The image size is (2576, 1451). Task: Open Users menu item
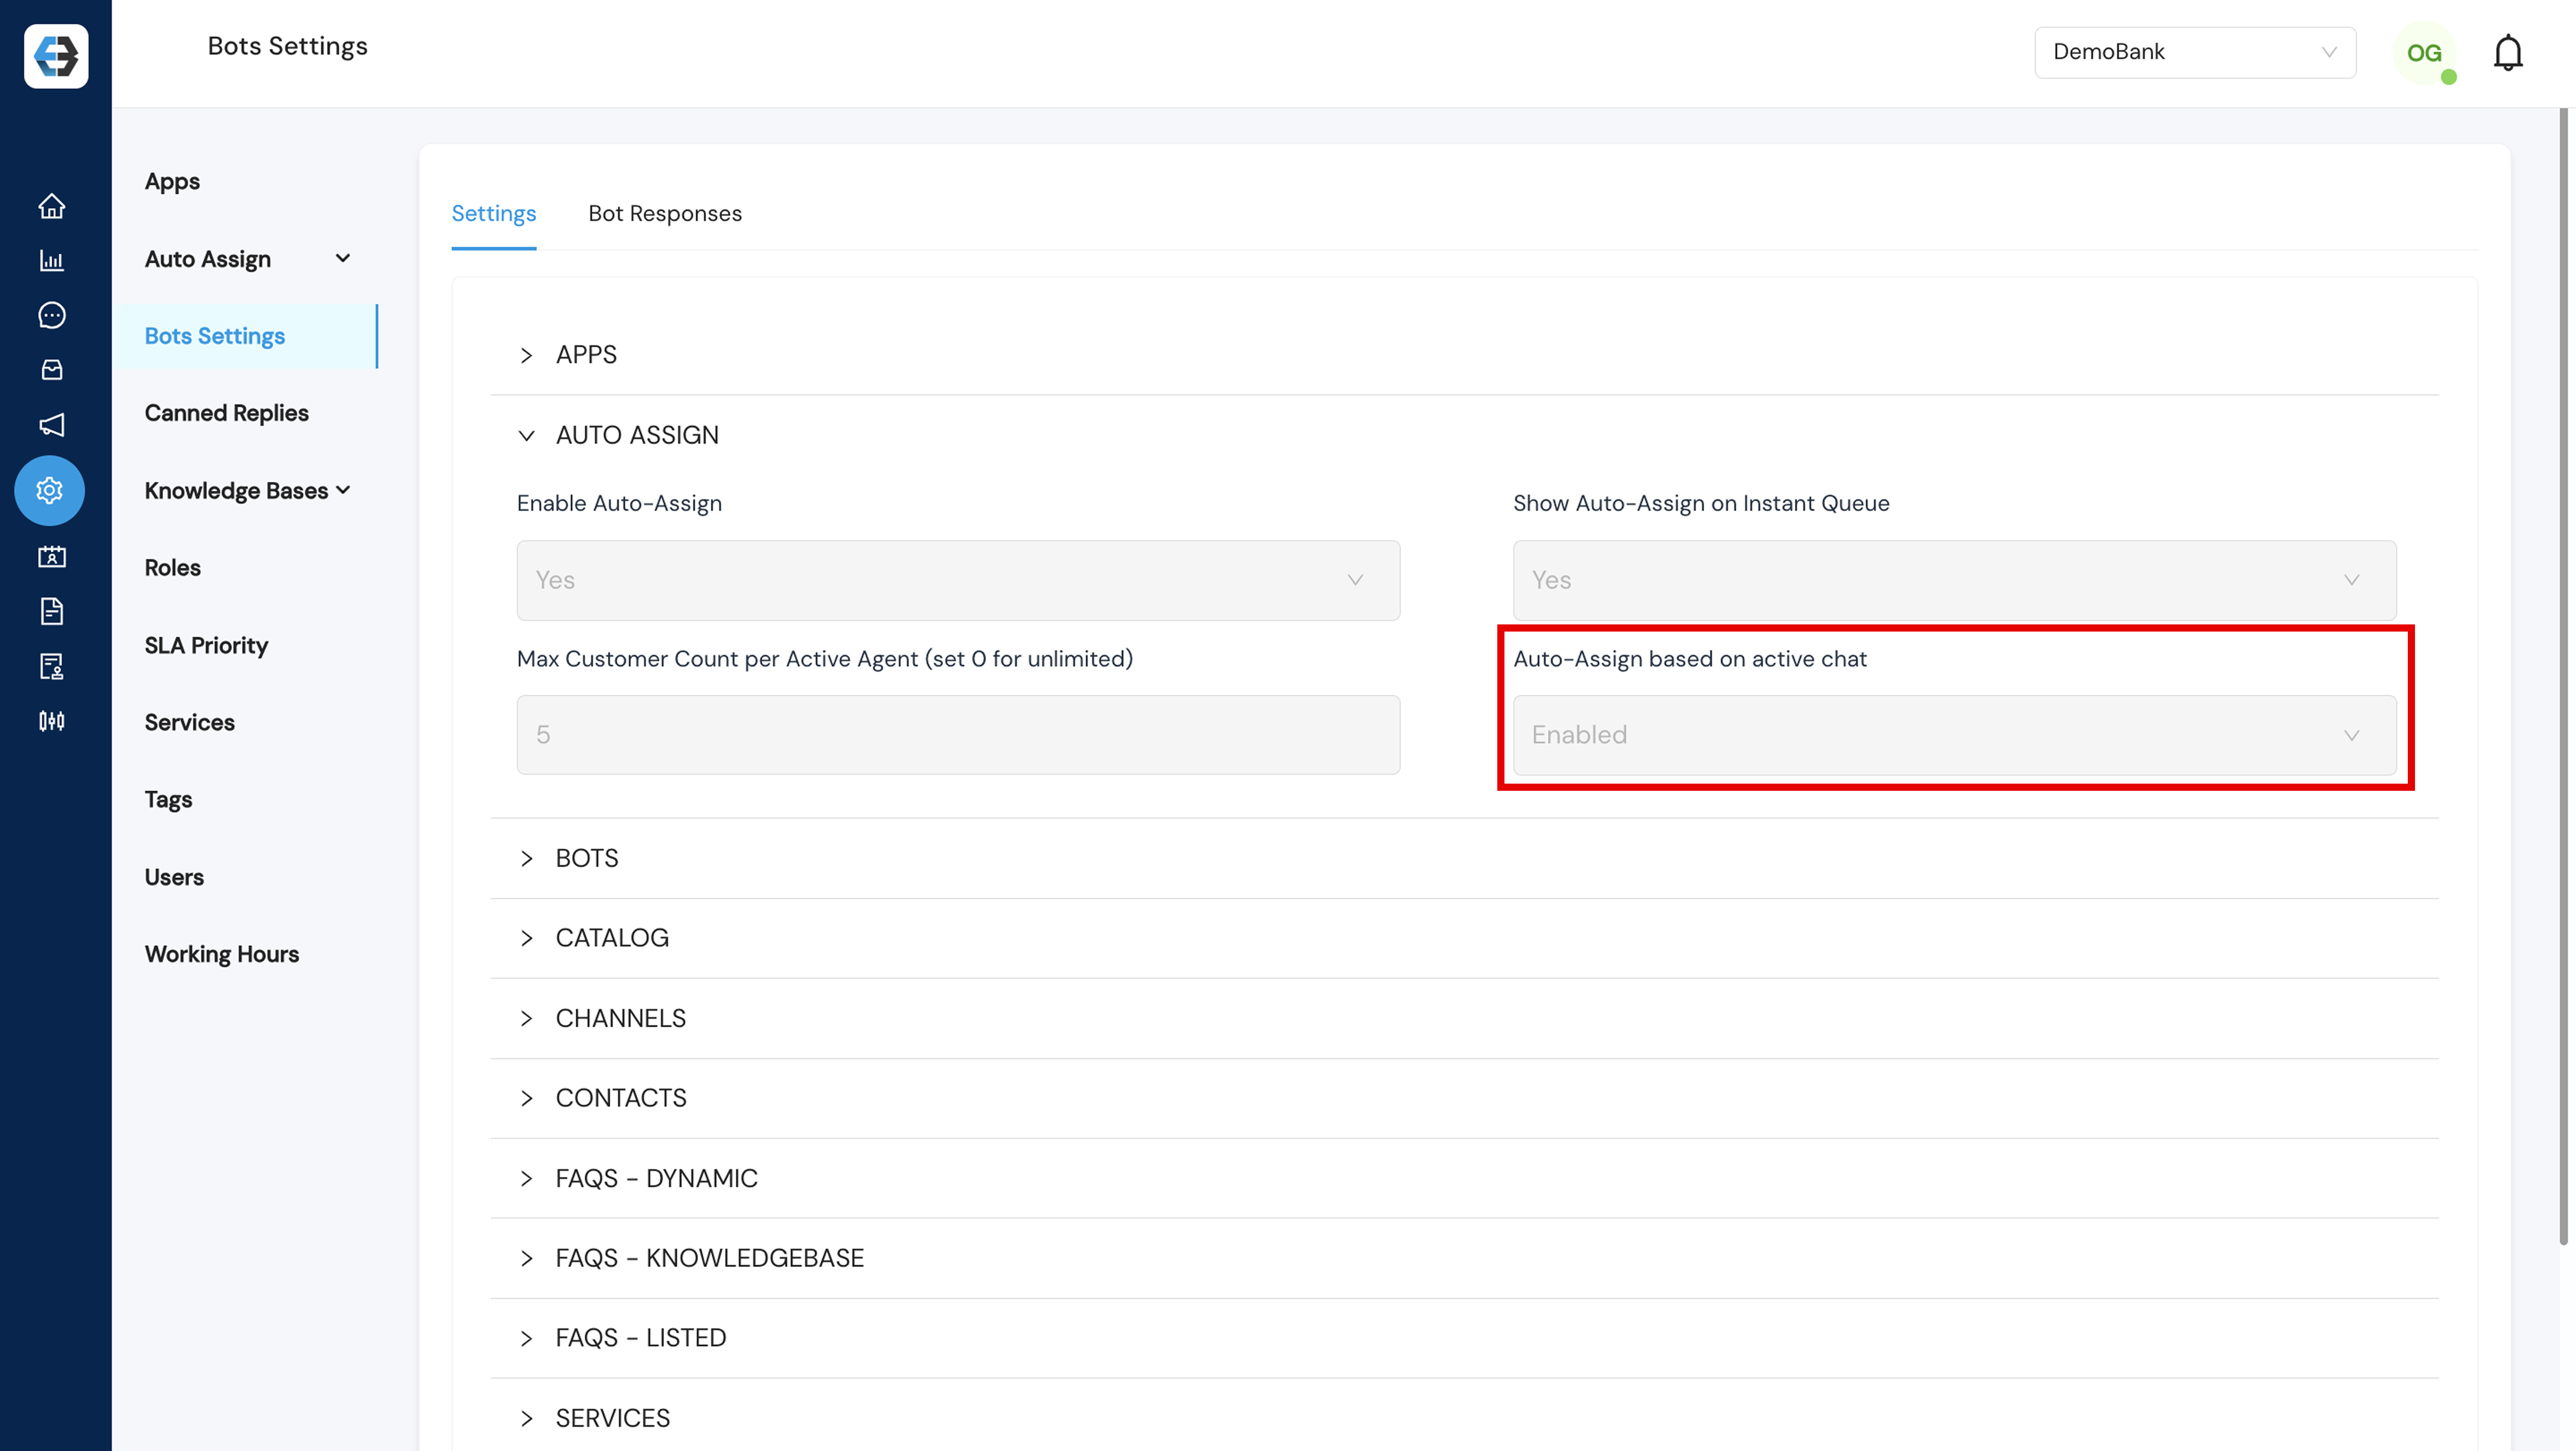pyautogui.click(x=174, y=877)
